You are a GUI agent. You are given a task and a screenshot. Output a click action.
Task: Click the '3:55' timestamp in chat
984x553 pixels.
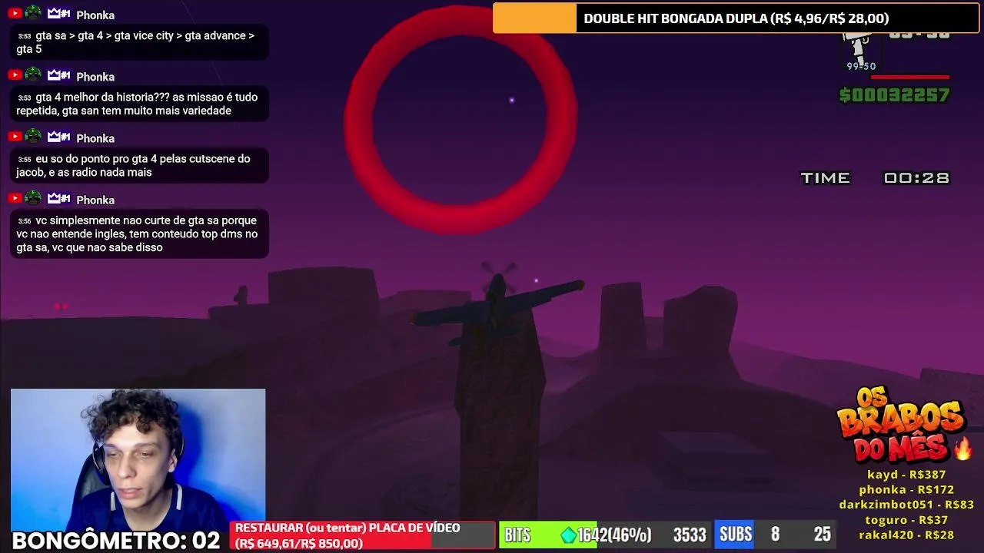pyautogui.click(x=25, y=160)
